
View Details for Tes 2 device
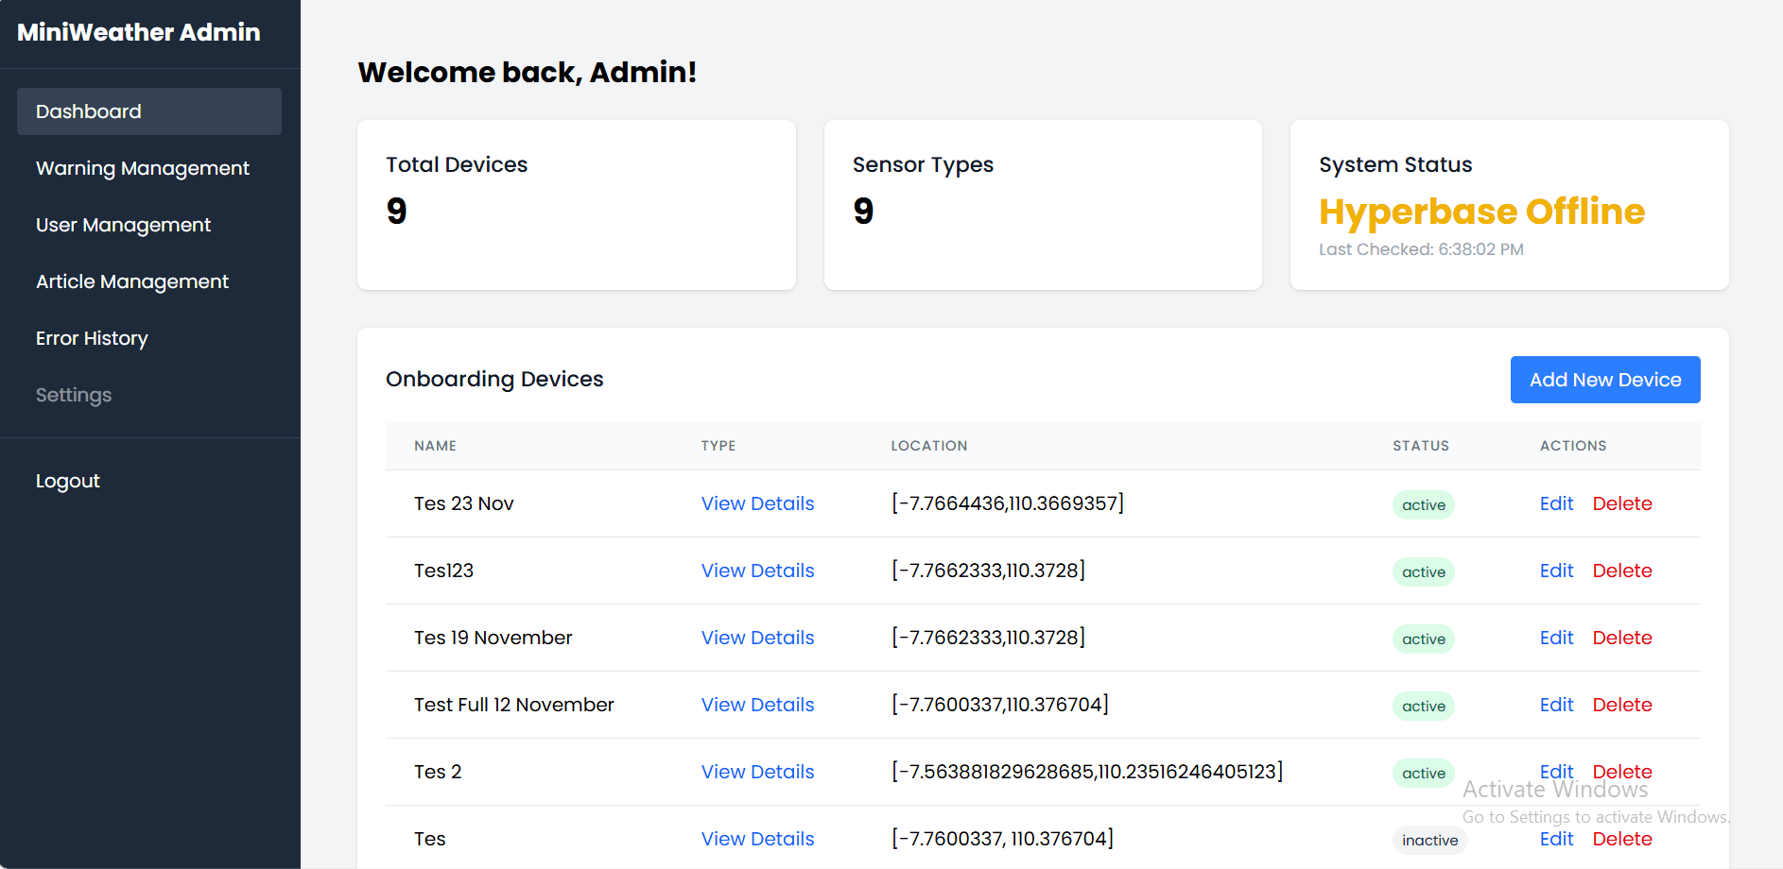point(757,772)
